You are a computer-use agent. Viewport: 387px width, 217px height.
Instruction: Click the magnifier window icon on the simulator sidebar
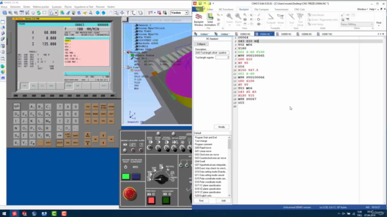[x=2, y=59]
